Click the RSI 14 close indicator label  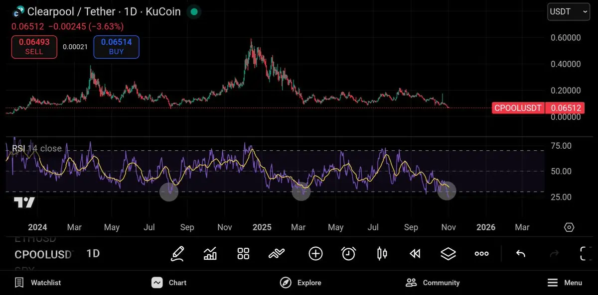coord(37,148)
